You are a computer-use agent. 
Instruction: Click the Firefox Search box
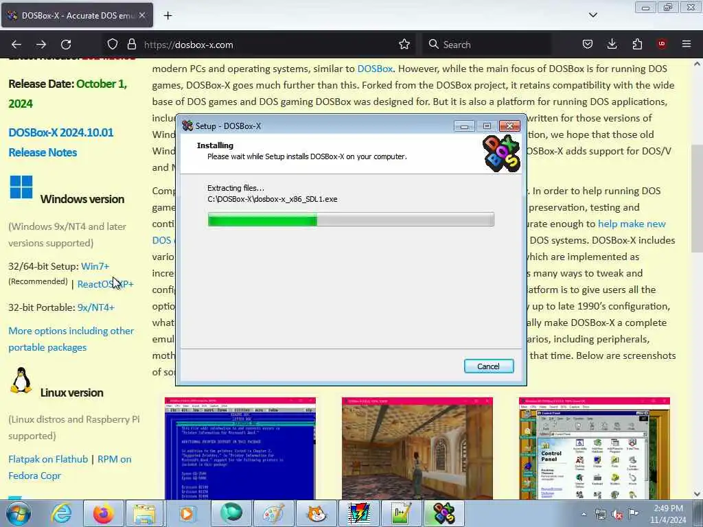click(487, 45)
